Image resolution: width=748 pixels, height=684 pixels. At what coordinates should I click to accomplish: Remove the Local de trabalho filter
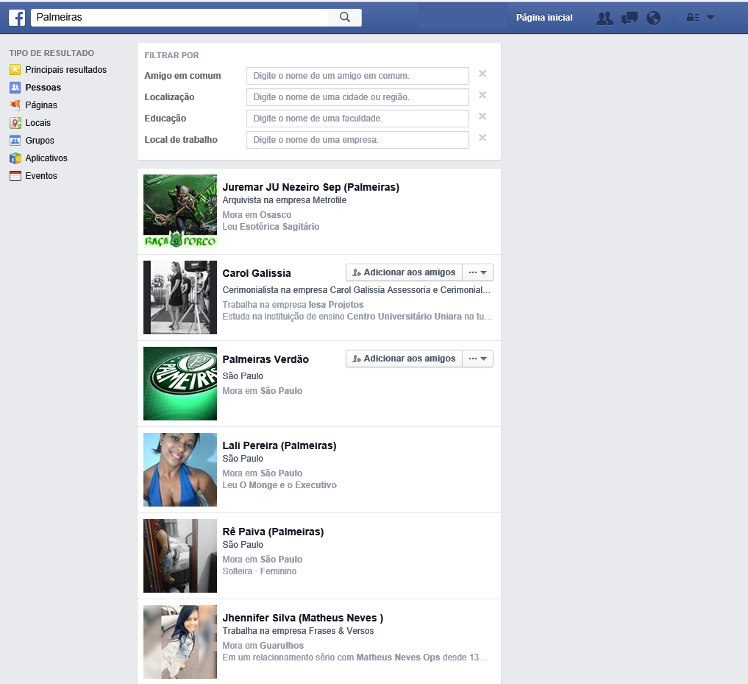tap(482, 138)
